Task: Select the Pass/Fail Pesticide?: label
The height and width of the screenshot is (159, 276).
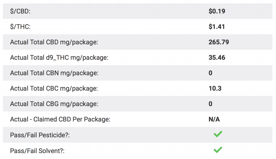Action: click(x=40, y=135)
